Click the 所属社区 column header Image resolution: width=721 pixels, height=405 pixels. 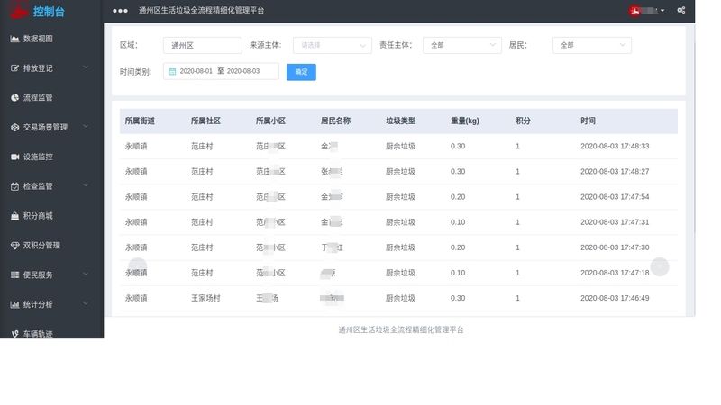tap(206, 121)
